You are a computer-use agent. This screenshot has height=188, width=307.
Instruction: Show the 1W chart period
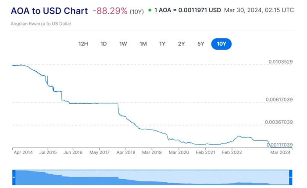click(123, 43)
